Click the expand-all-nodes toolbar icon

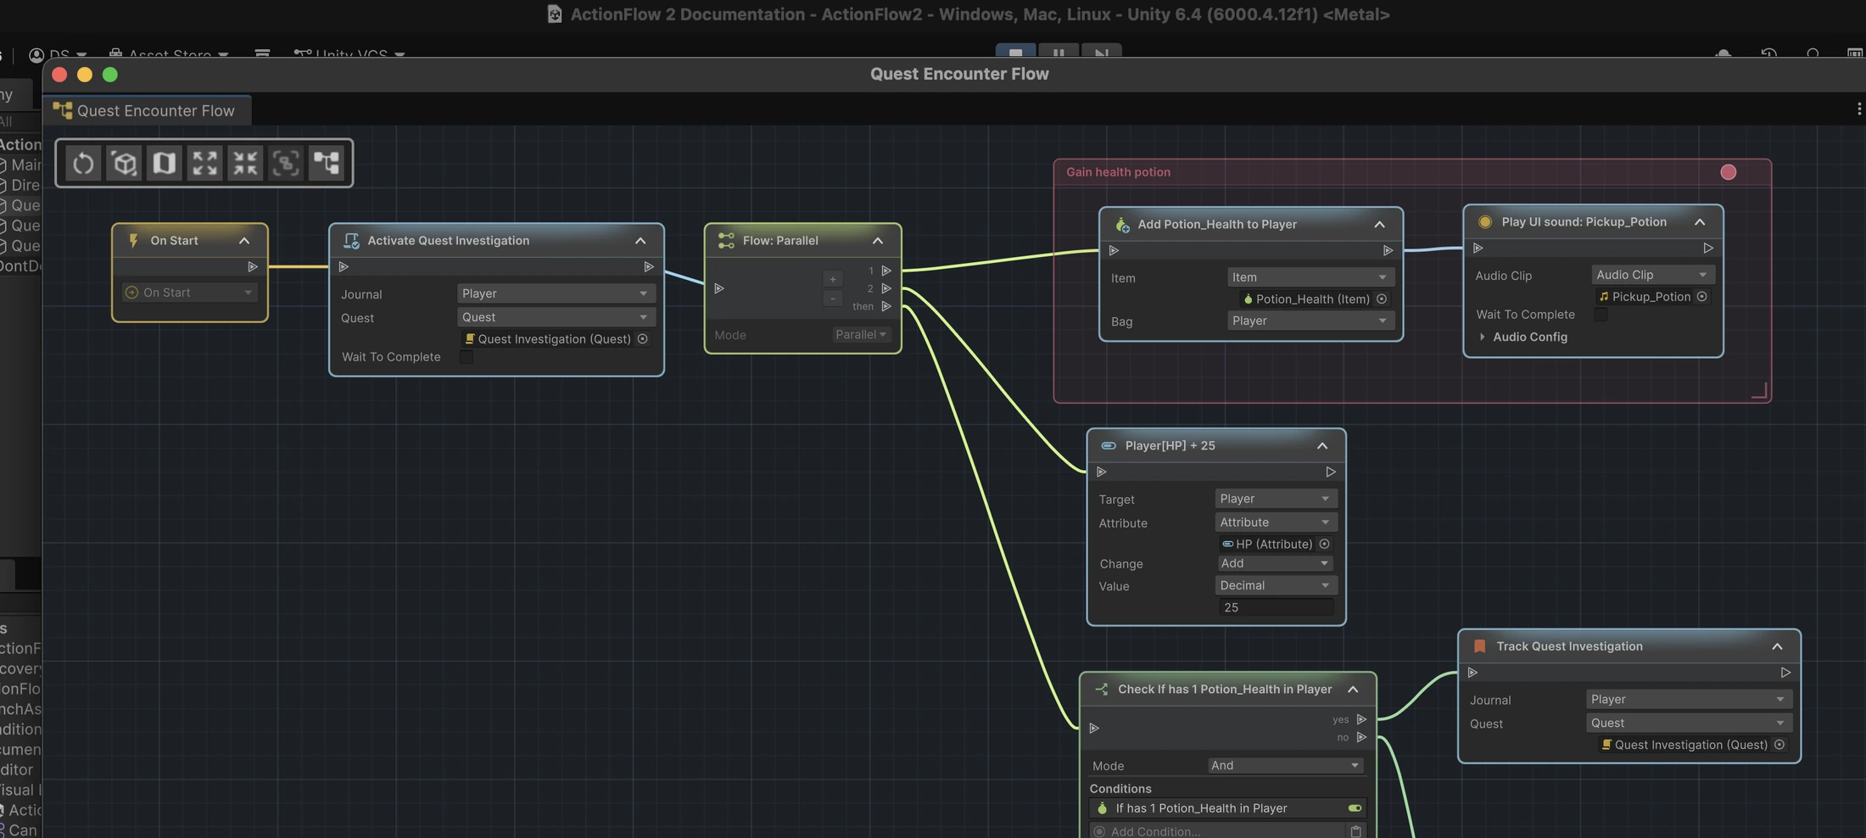[x=204, y=163]
